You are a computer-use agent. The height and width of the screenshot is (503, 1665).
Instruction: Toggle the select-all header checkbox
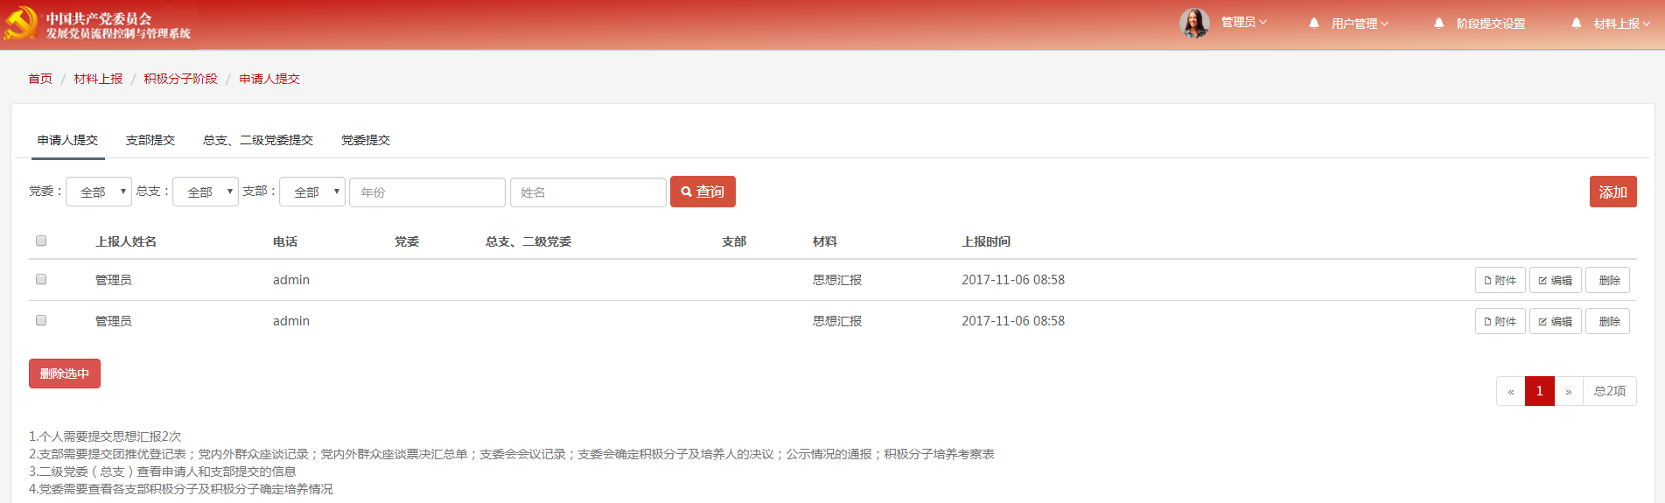pos(41,241)
